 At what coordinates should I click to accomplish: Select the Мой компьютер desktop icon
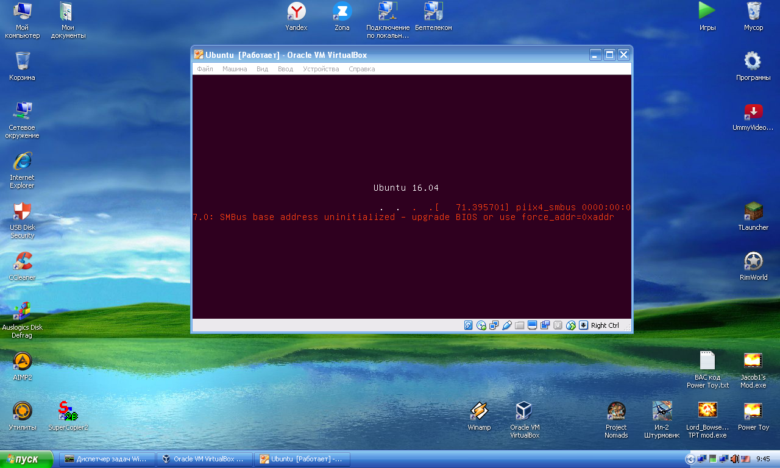pyautogui.click(x=23, y=20)
